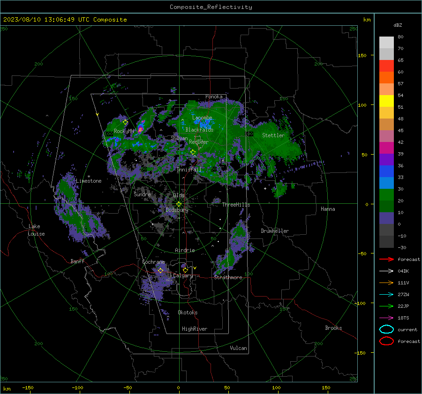Click the Lacombe town label
Viewport: 422px width, 394px height.
(x=202, y=118)
